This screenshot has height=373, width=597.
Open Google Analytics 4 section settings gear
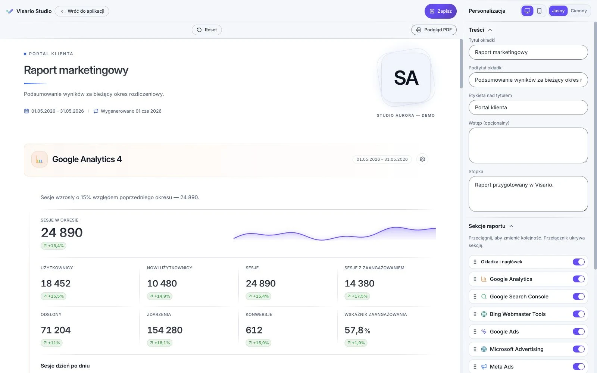tap(422, 159)
